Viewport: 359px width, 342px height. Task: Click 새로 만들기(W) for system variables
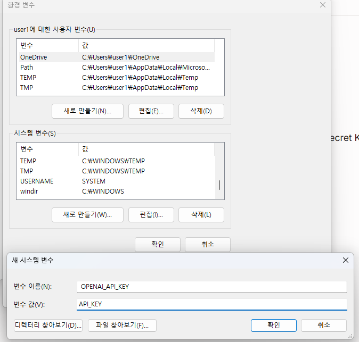87,215
